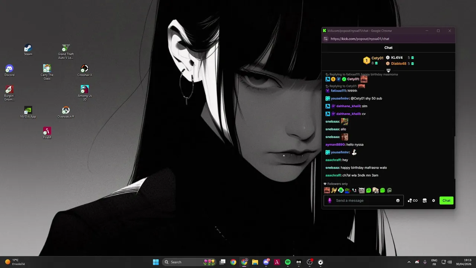Click the microphone icon in system tray

[x=425, y=262]
